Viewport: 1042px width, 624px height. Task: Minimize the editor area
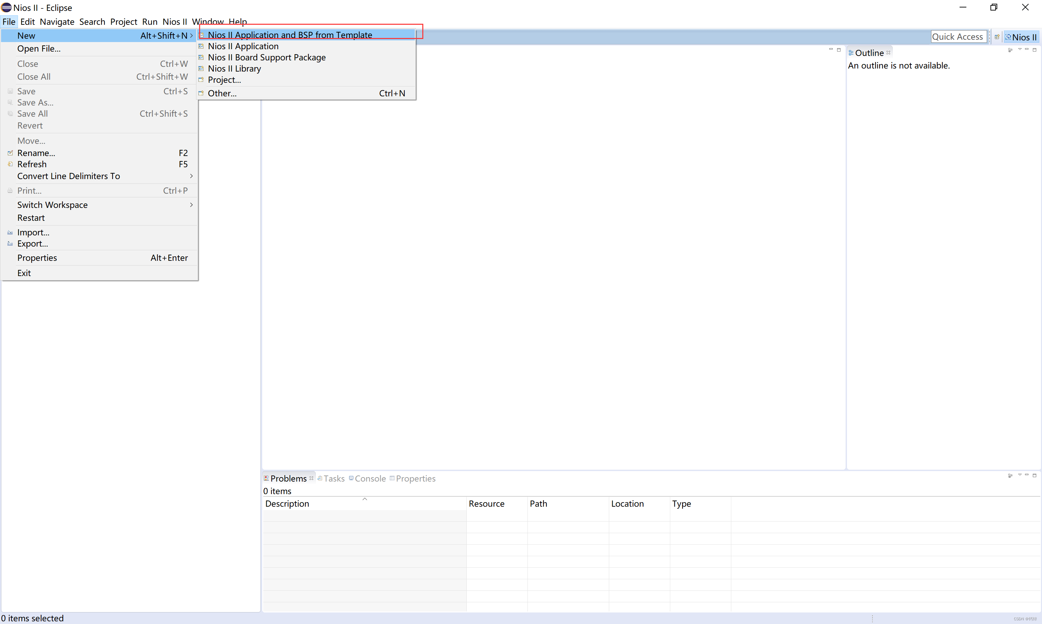(x=831, y=50)
